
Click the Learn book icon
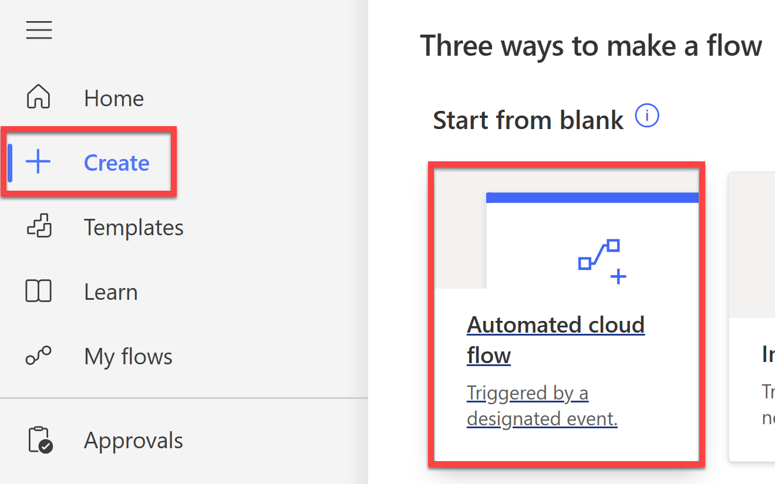click(x=39, y=292)
